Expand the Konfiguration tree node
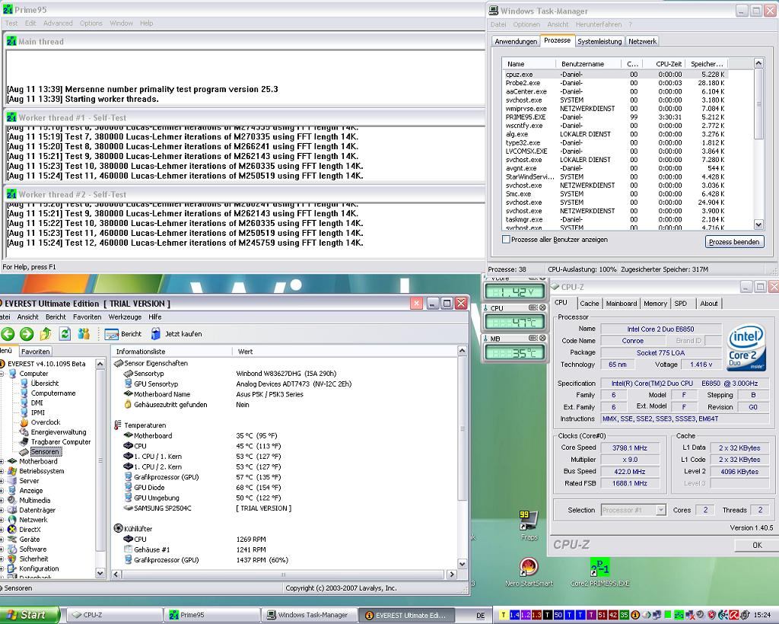 [2, 569]
